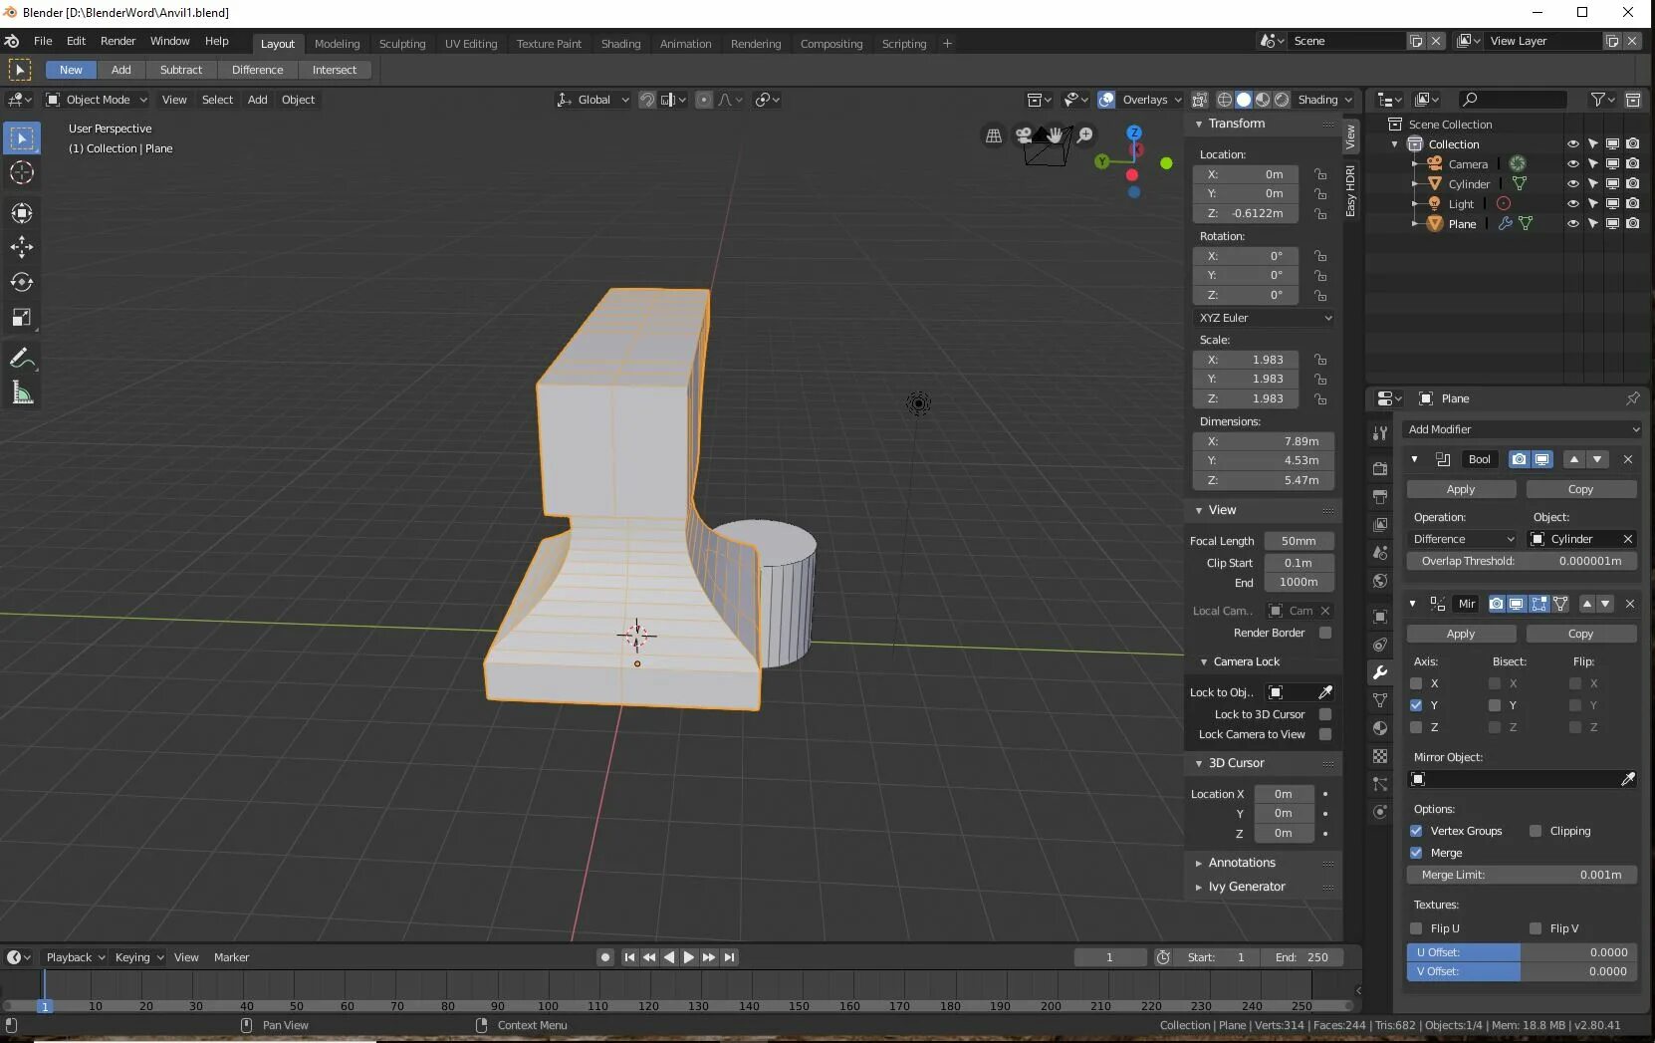Image resolution: width=1655 pixels, height=1043 pixels.
Task: Enable the Mirror X axis checkbox
Action: pyautogui.click(x=1416, y=683)
